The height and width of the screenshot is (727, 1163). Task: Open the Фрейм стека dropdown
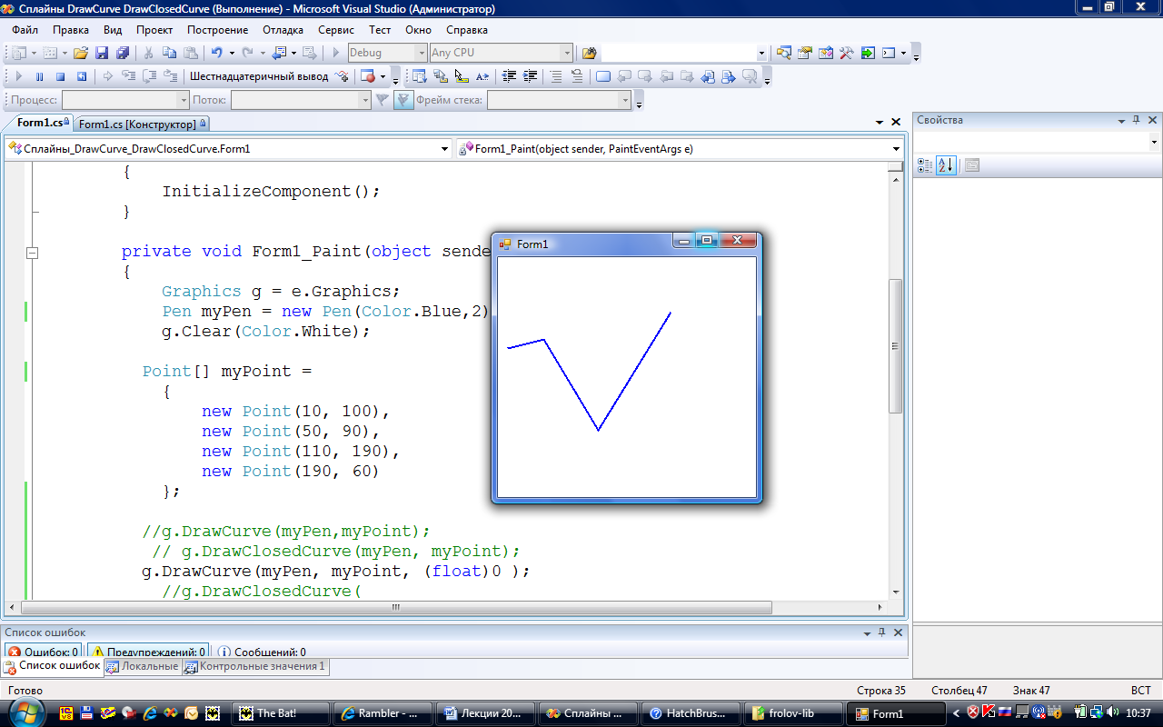click(x=627, y=100)
